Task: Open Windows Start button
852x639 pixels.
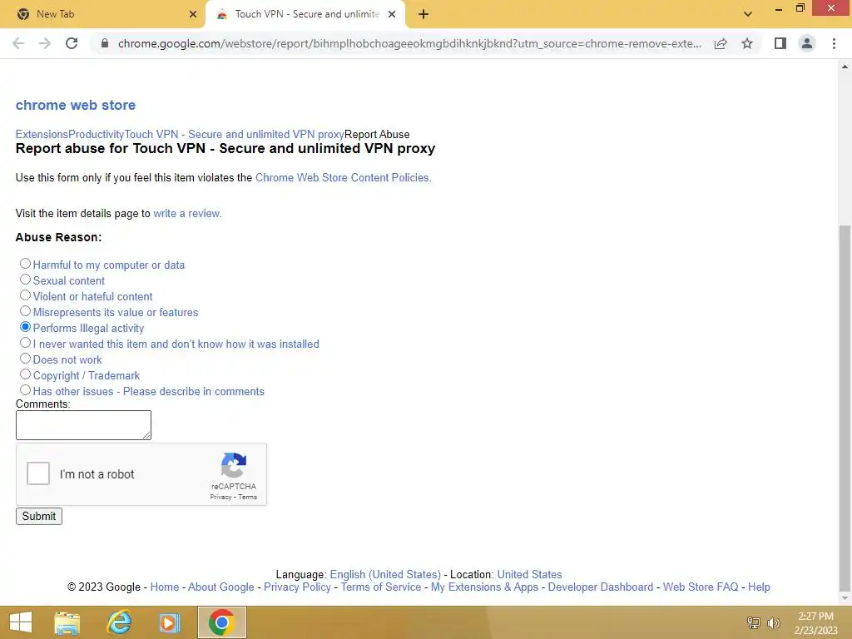Action: [x=21, y=622]
